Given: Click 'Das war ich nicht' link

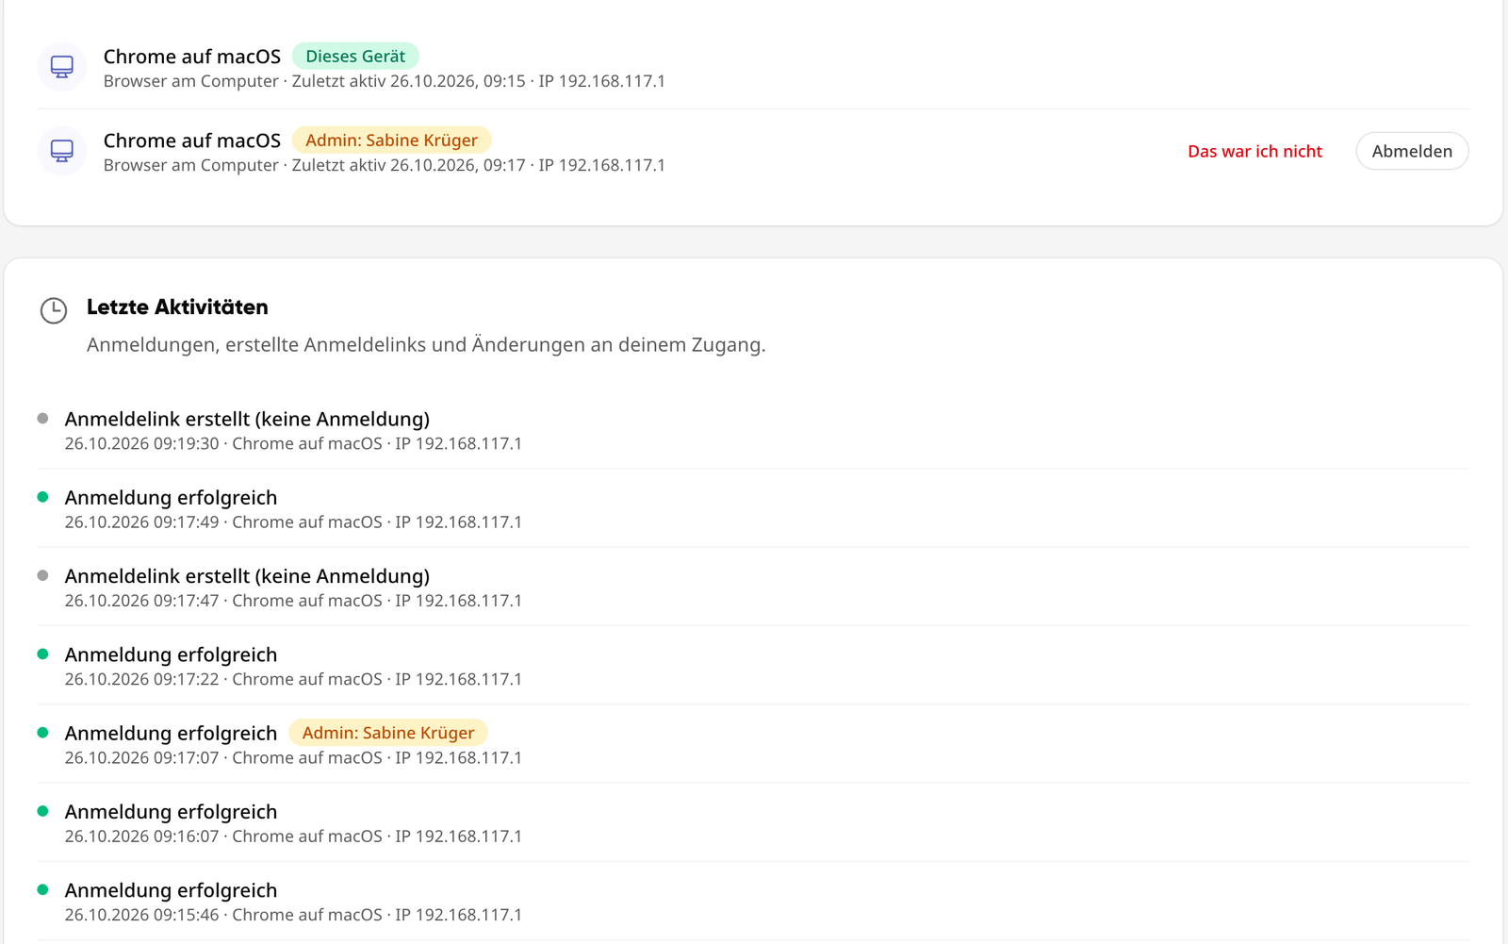Looking at the screenshot, I should (1254, 151).
